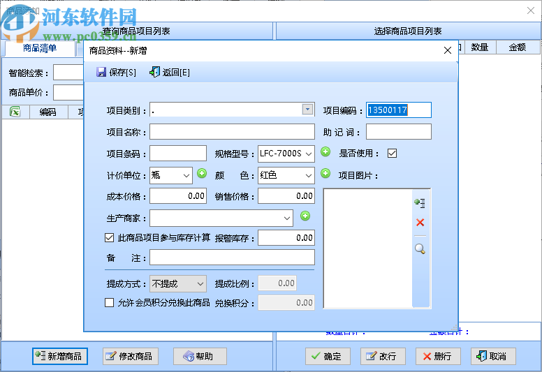
Task: Close the 商品添加 background window
Action: click(x=531, y=10)
